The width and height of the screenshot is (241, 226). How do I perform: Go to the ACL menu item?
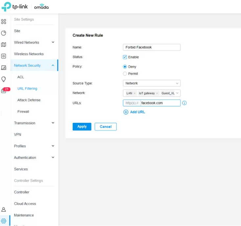(x=21, y=77)
